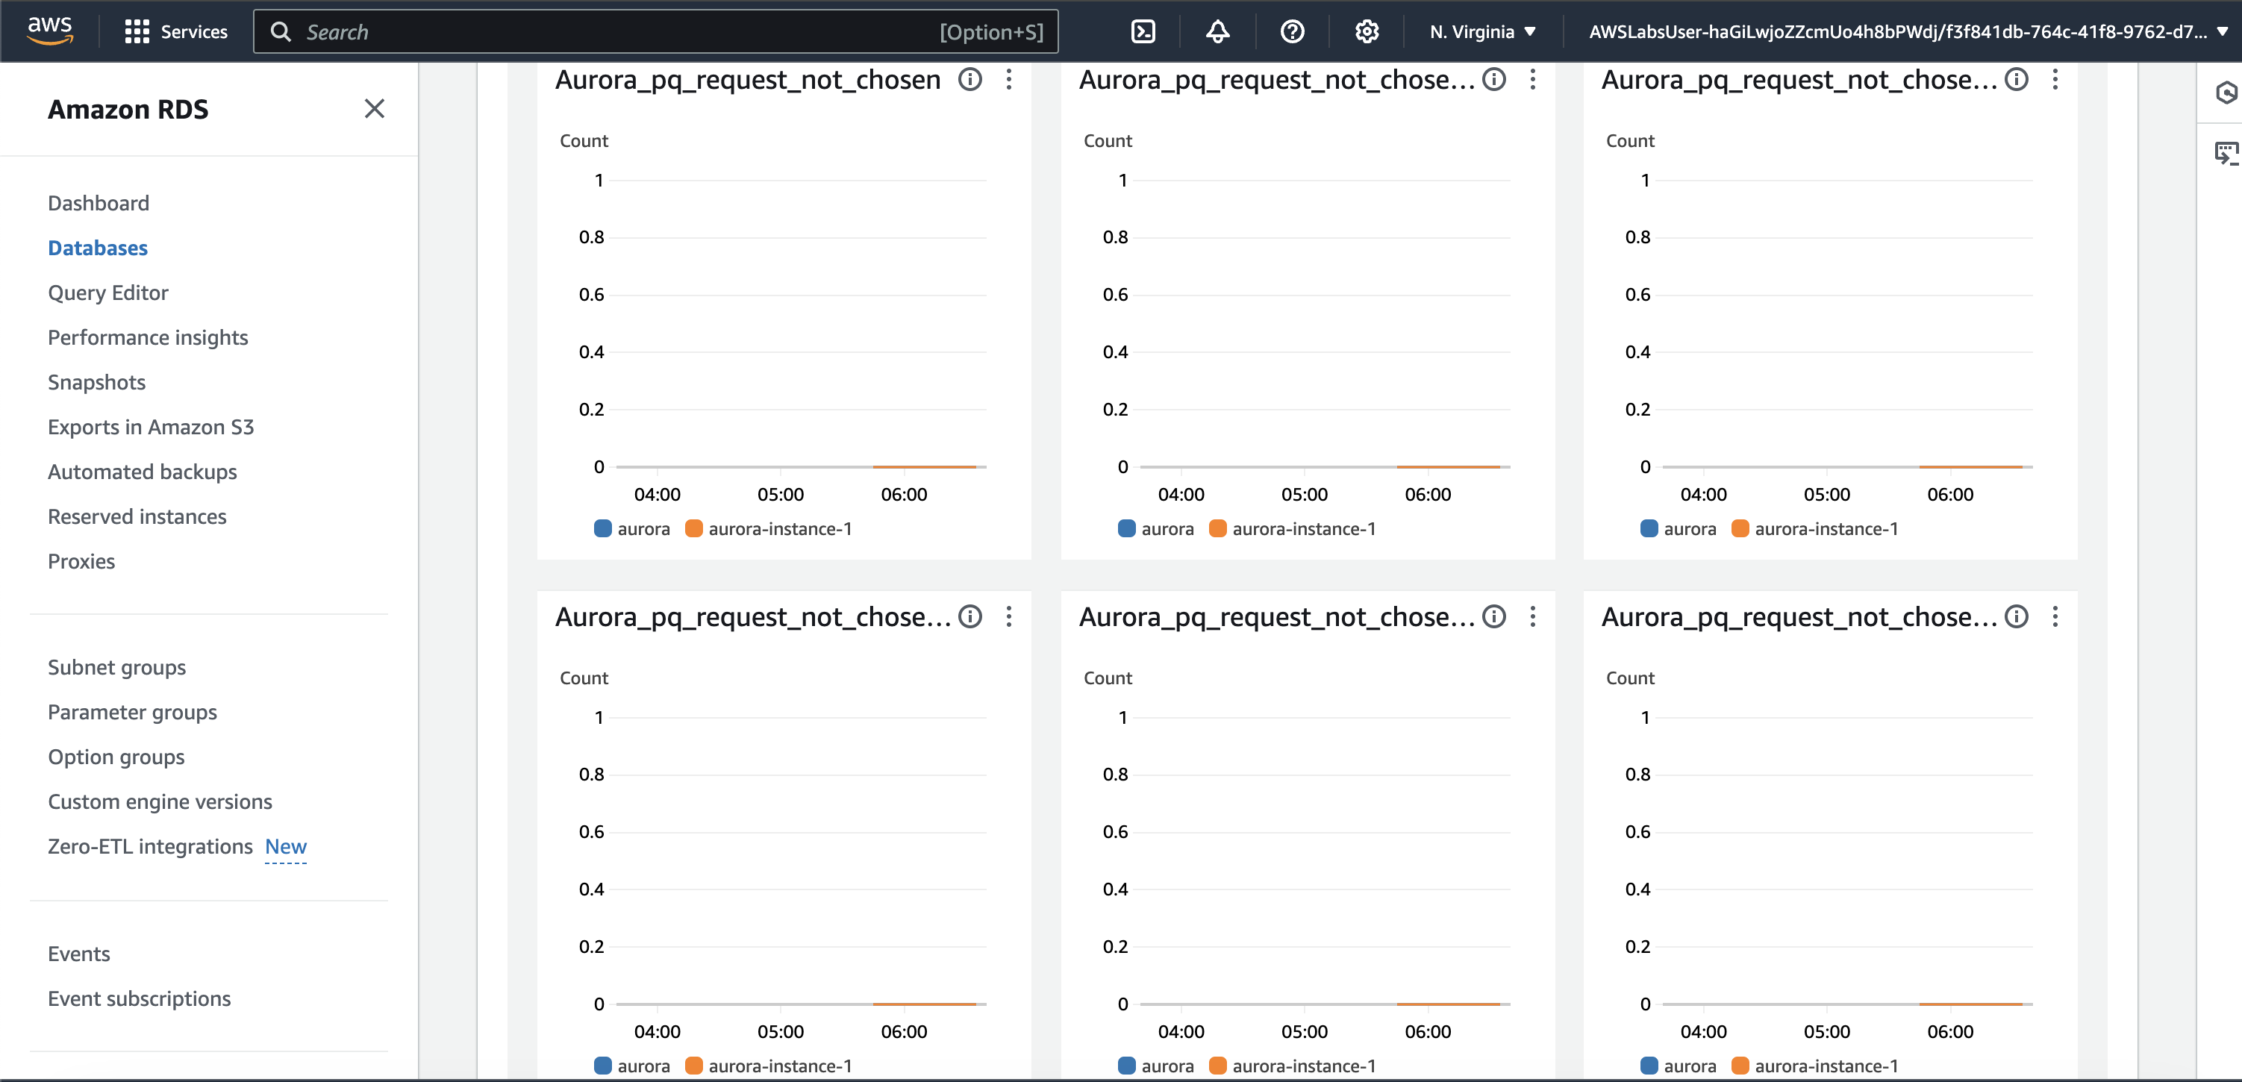Open the three-dot menu on top-middle chart
The height and width of the screenshot is (1082, 2242).
point(1533,79)
